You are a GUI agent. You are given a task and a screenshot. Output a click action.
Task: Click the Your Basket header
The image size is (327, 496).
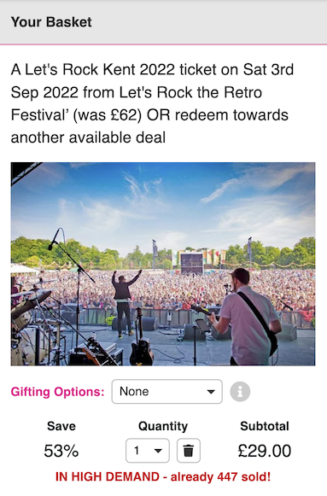click(51, 22)
